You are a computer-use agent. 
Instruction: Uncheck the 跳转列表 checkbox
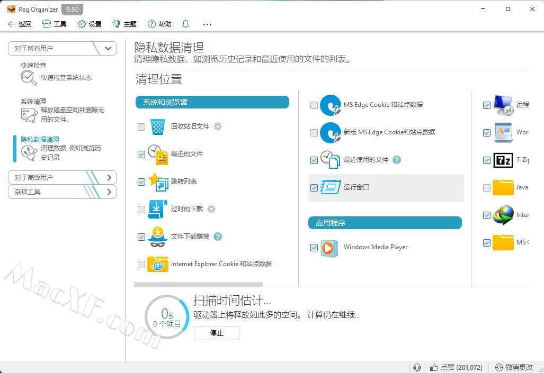tap(141, 182)
